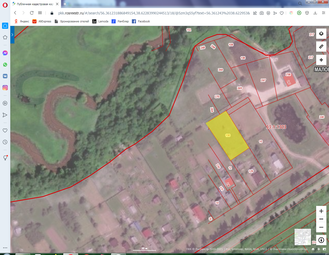The image size is (329, 255).
Task: Click parcel label 129 on the map
Action: coord(251,171)
